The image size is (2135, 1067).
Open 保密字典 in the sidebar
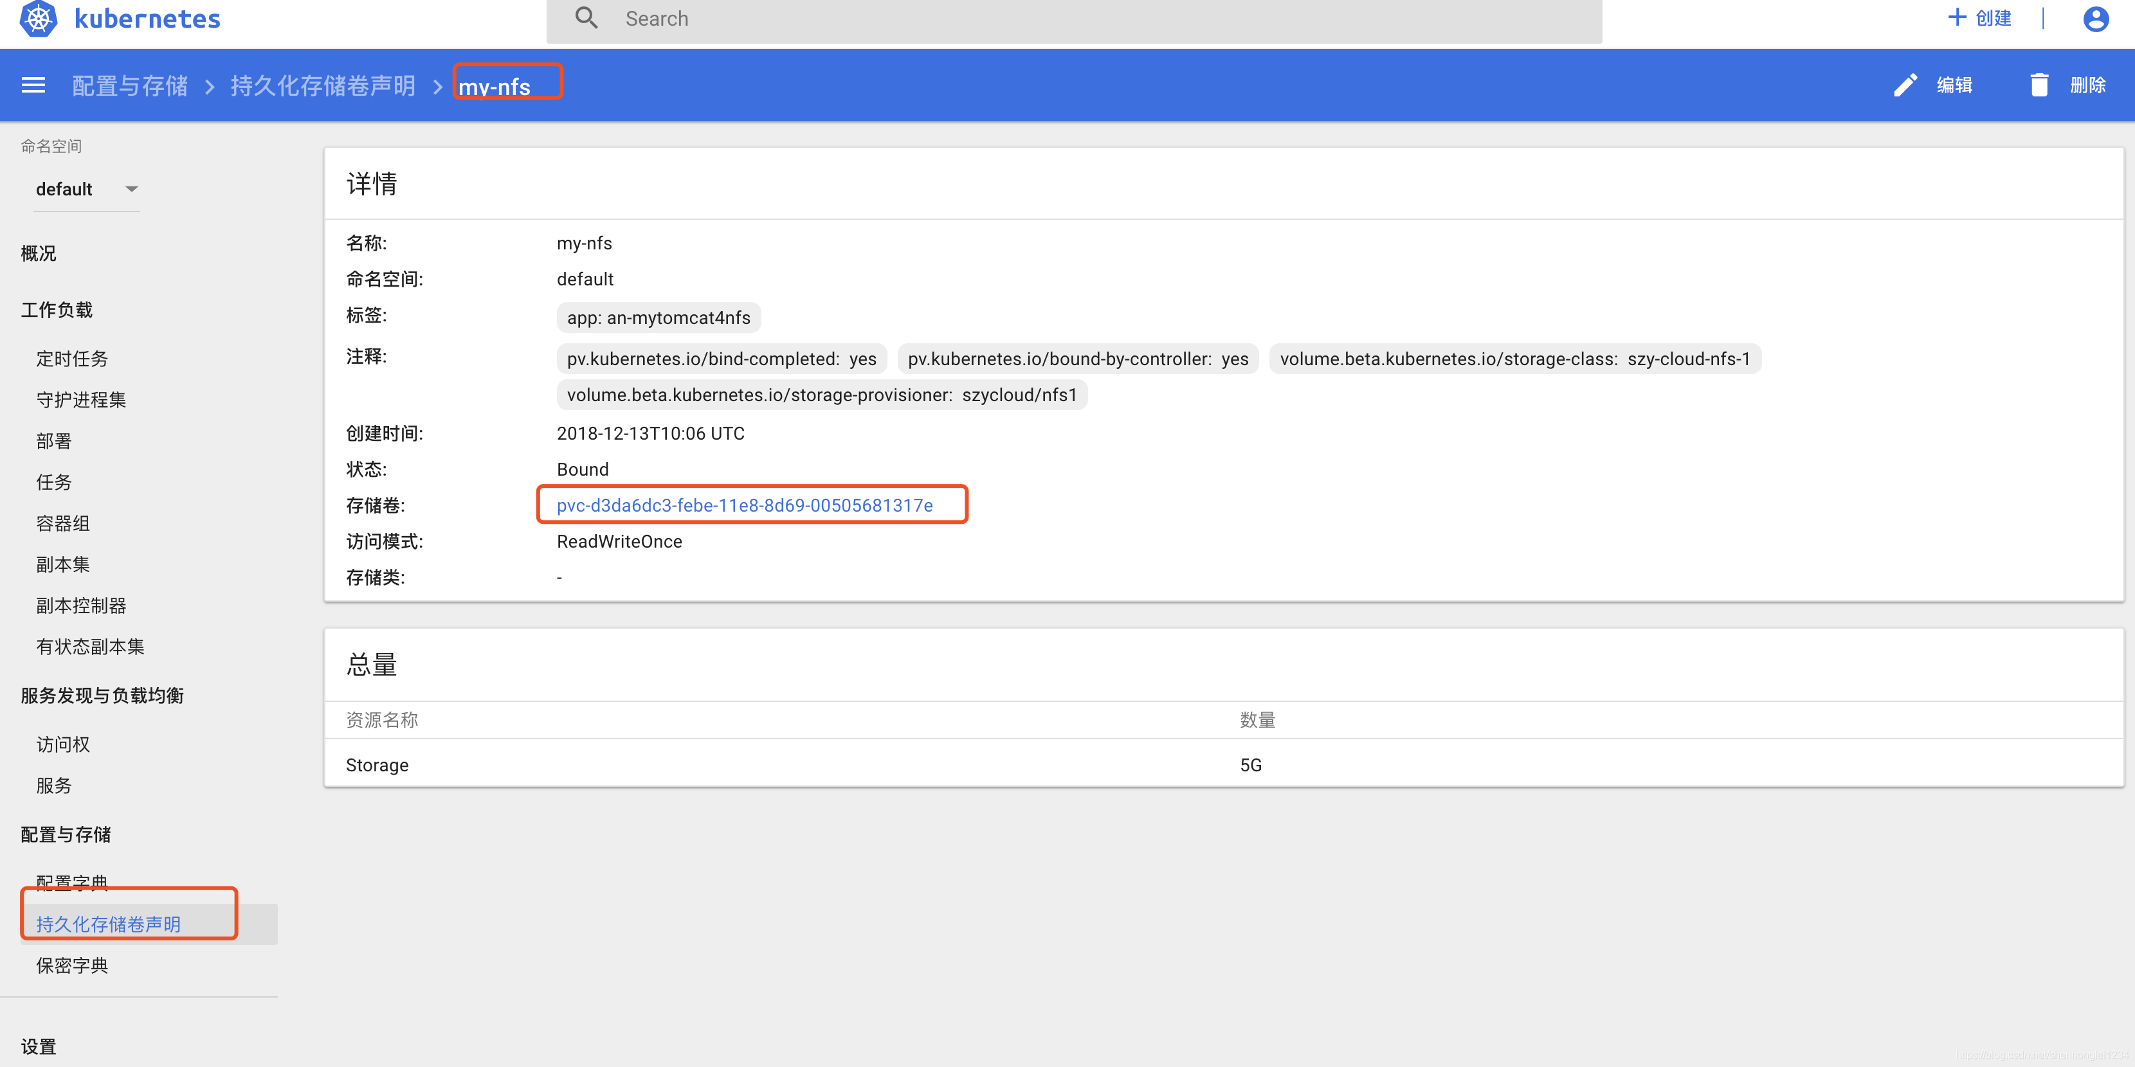click(72, 965)
